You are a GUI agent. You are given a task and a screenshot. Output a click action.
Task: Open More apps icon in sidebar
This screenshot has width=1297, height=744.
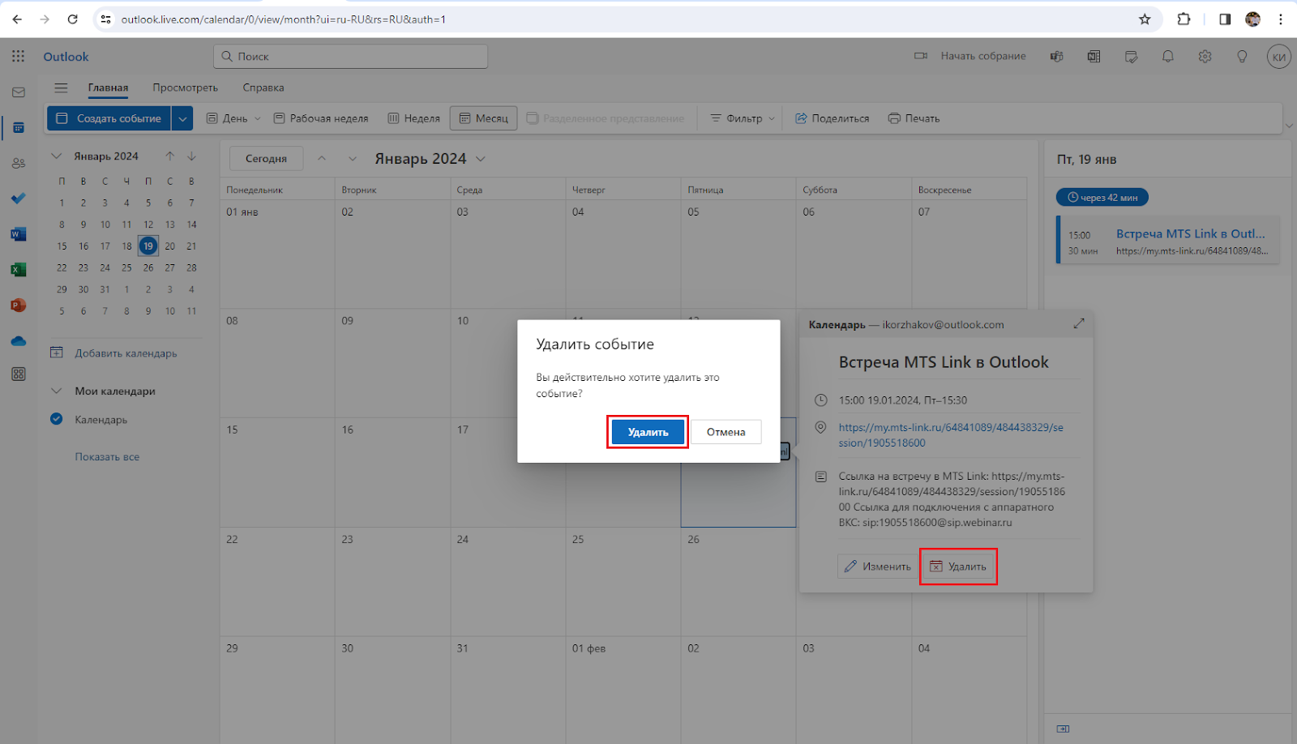[19, 374]
